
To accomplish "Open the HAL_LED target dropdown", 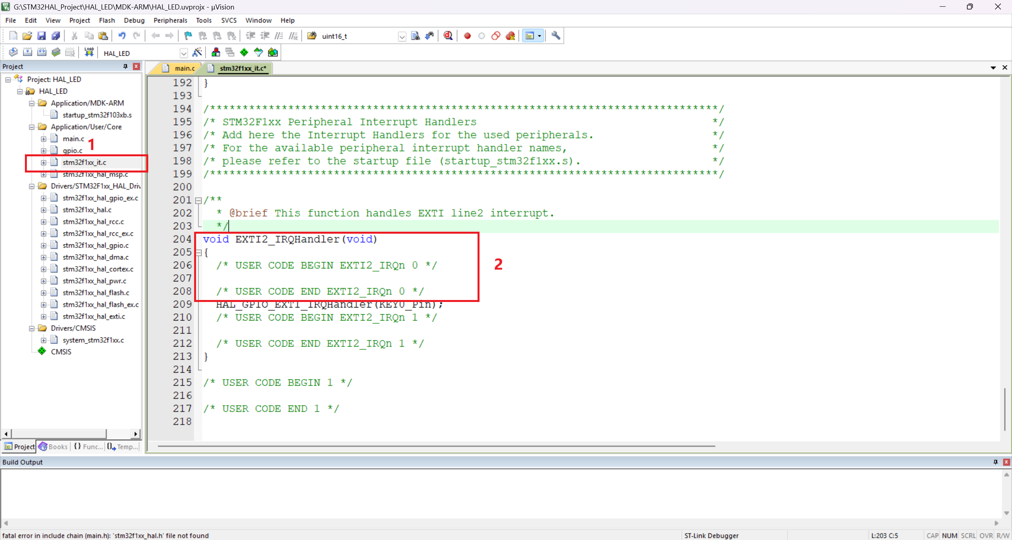I will coord(183,53).
